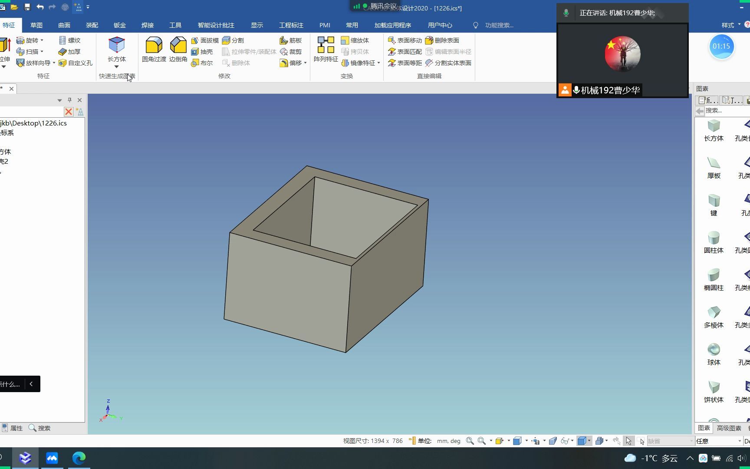The image size is (750, 469).
Task: Open the design tree panel options dropdown arrow
Action: tap(59, 100)
